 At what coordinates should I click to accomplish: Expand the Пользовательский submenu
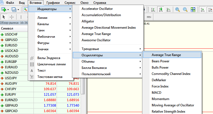point(108,74)
